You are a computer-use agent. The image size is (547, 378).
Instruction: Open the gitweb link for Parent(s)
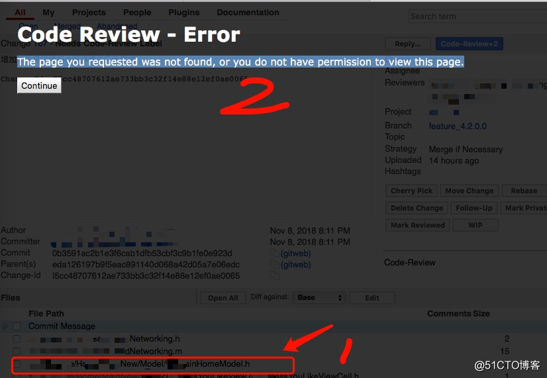coord(295,265)
